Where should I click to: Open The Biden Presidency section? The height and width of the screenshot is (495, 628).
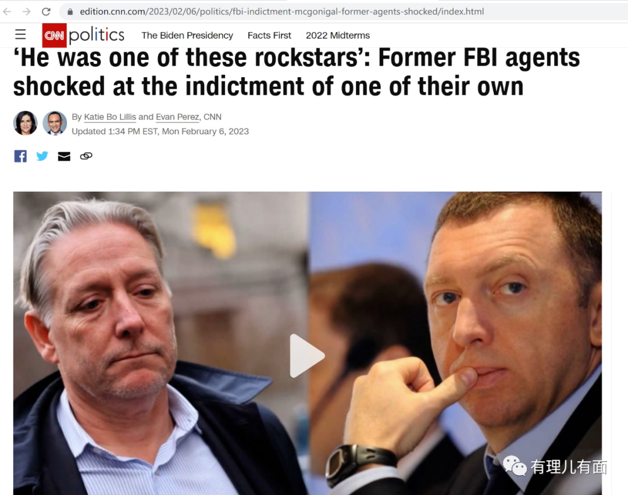187,35
